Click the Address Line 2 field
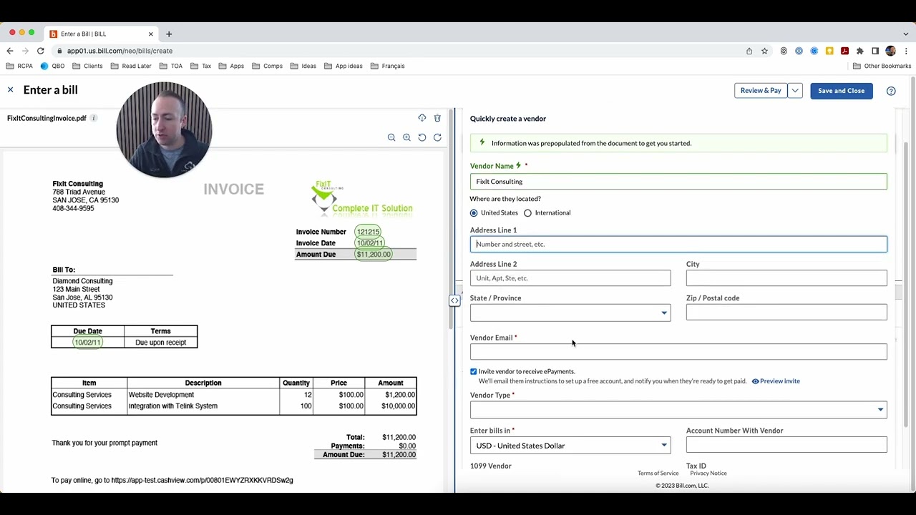This screenshot has height=515, width=916. click(x=570, y=278)
